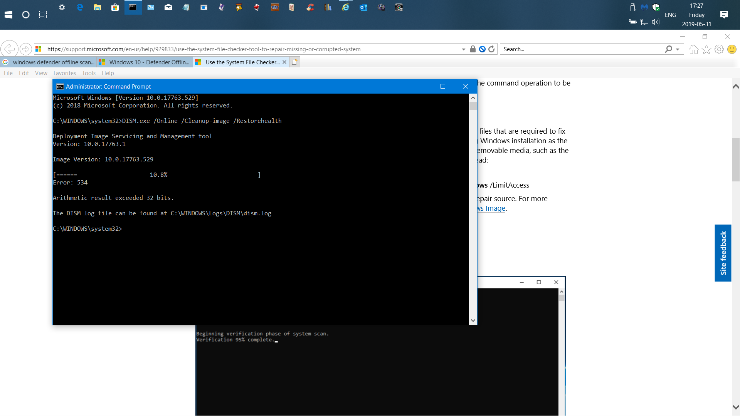Screen dimensions: 740x416
Task: Open the clock showing 17:27 Friday
Action: pyautogui.click(x=696, y=15)
